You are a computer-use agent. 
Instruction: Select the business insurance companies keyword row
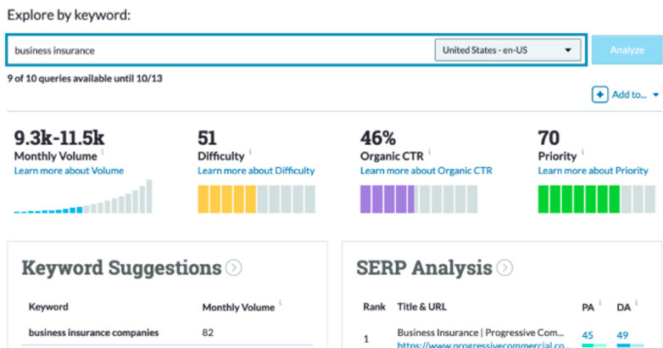93,333
